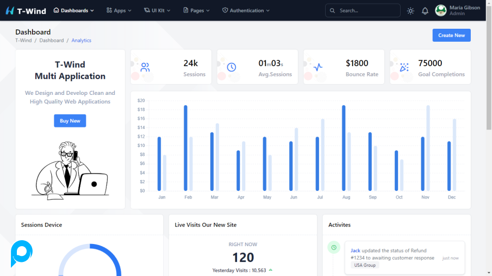The width and height of the screenshot is (492, 276).
Task: Click the Live Visits Our New Site title
Action: pos(205,224)
